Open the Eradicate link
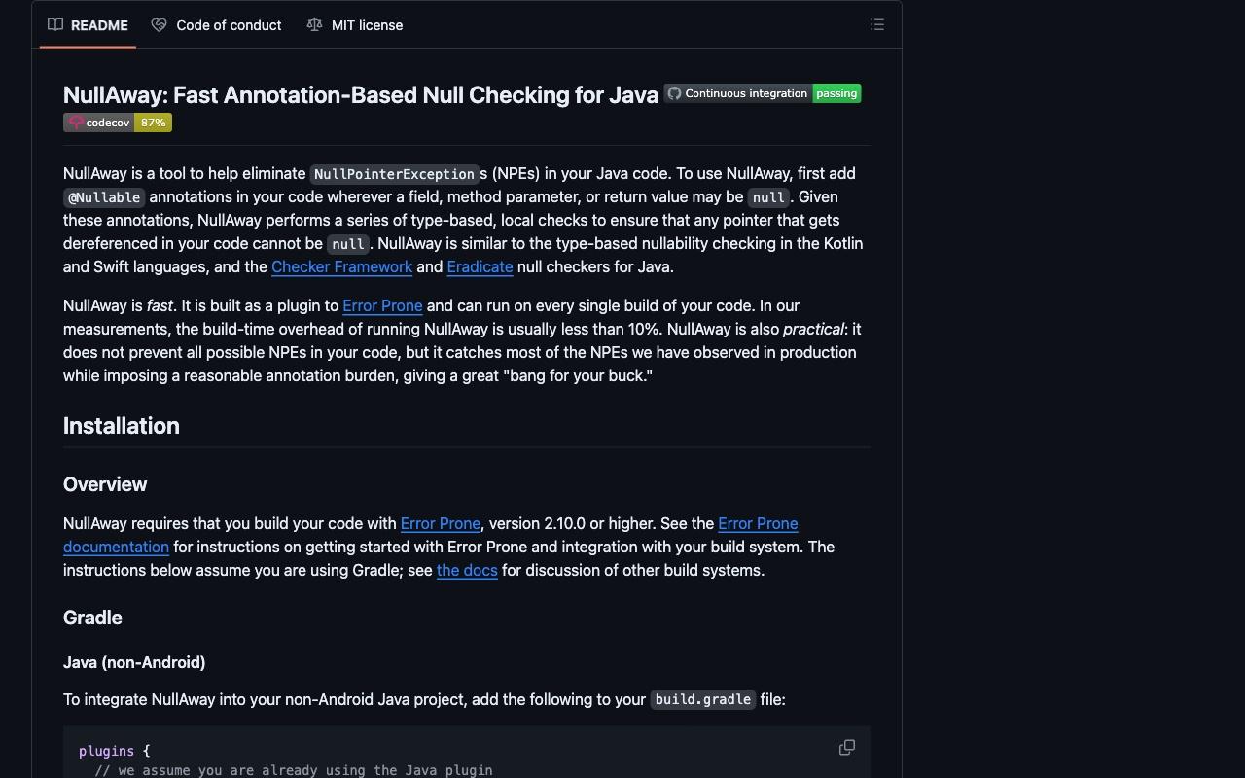 pyautogui.click(x=480, y=266)
